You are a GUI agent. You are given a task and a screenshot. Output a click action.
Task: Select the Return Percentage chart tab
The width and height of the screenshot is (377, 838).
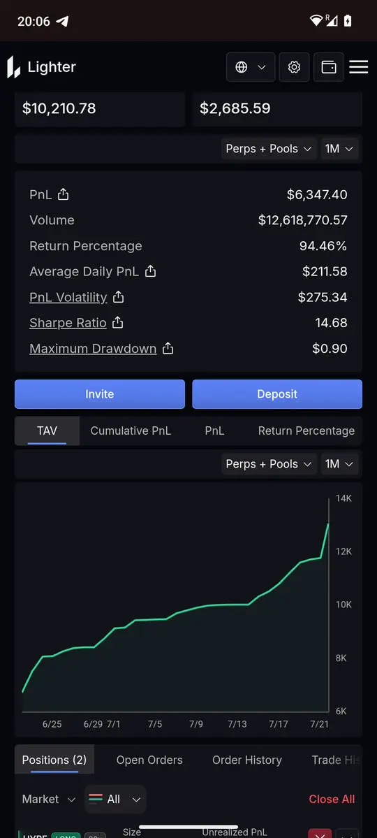click(x=306, y=431)
